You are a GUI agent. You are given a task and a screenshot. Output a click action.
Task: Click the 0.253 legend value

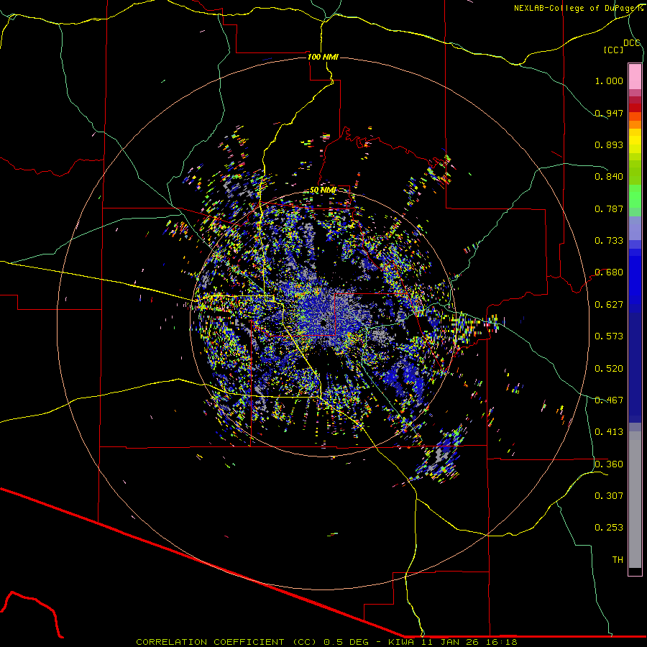pos(609,528)
